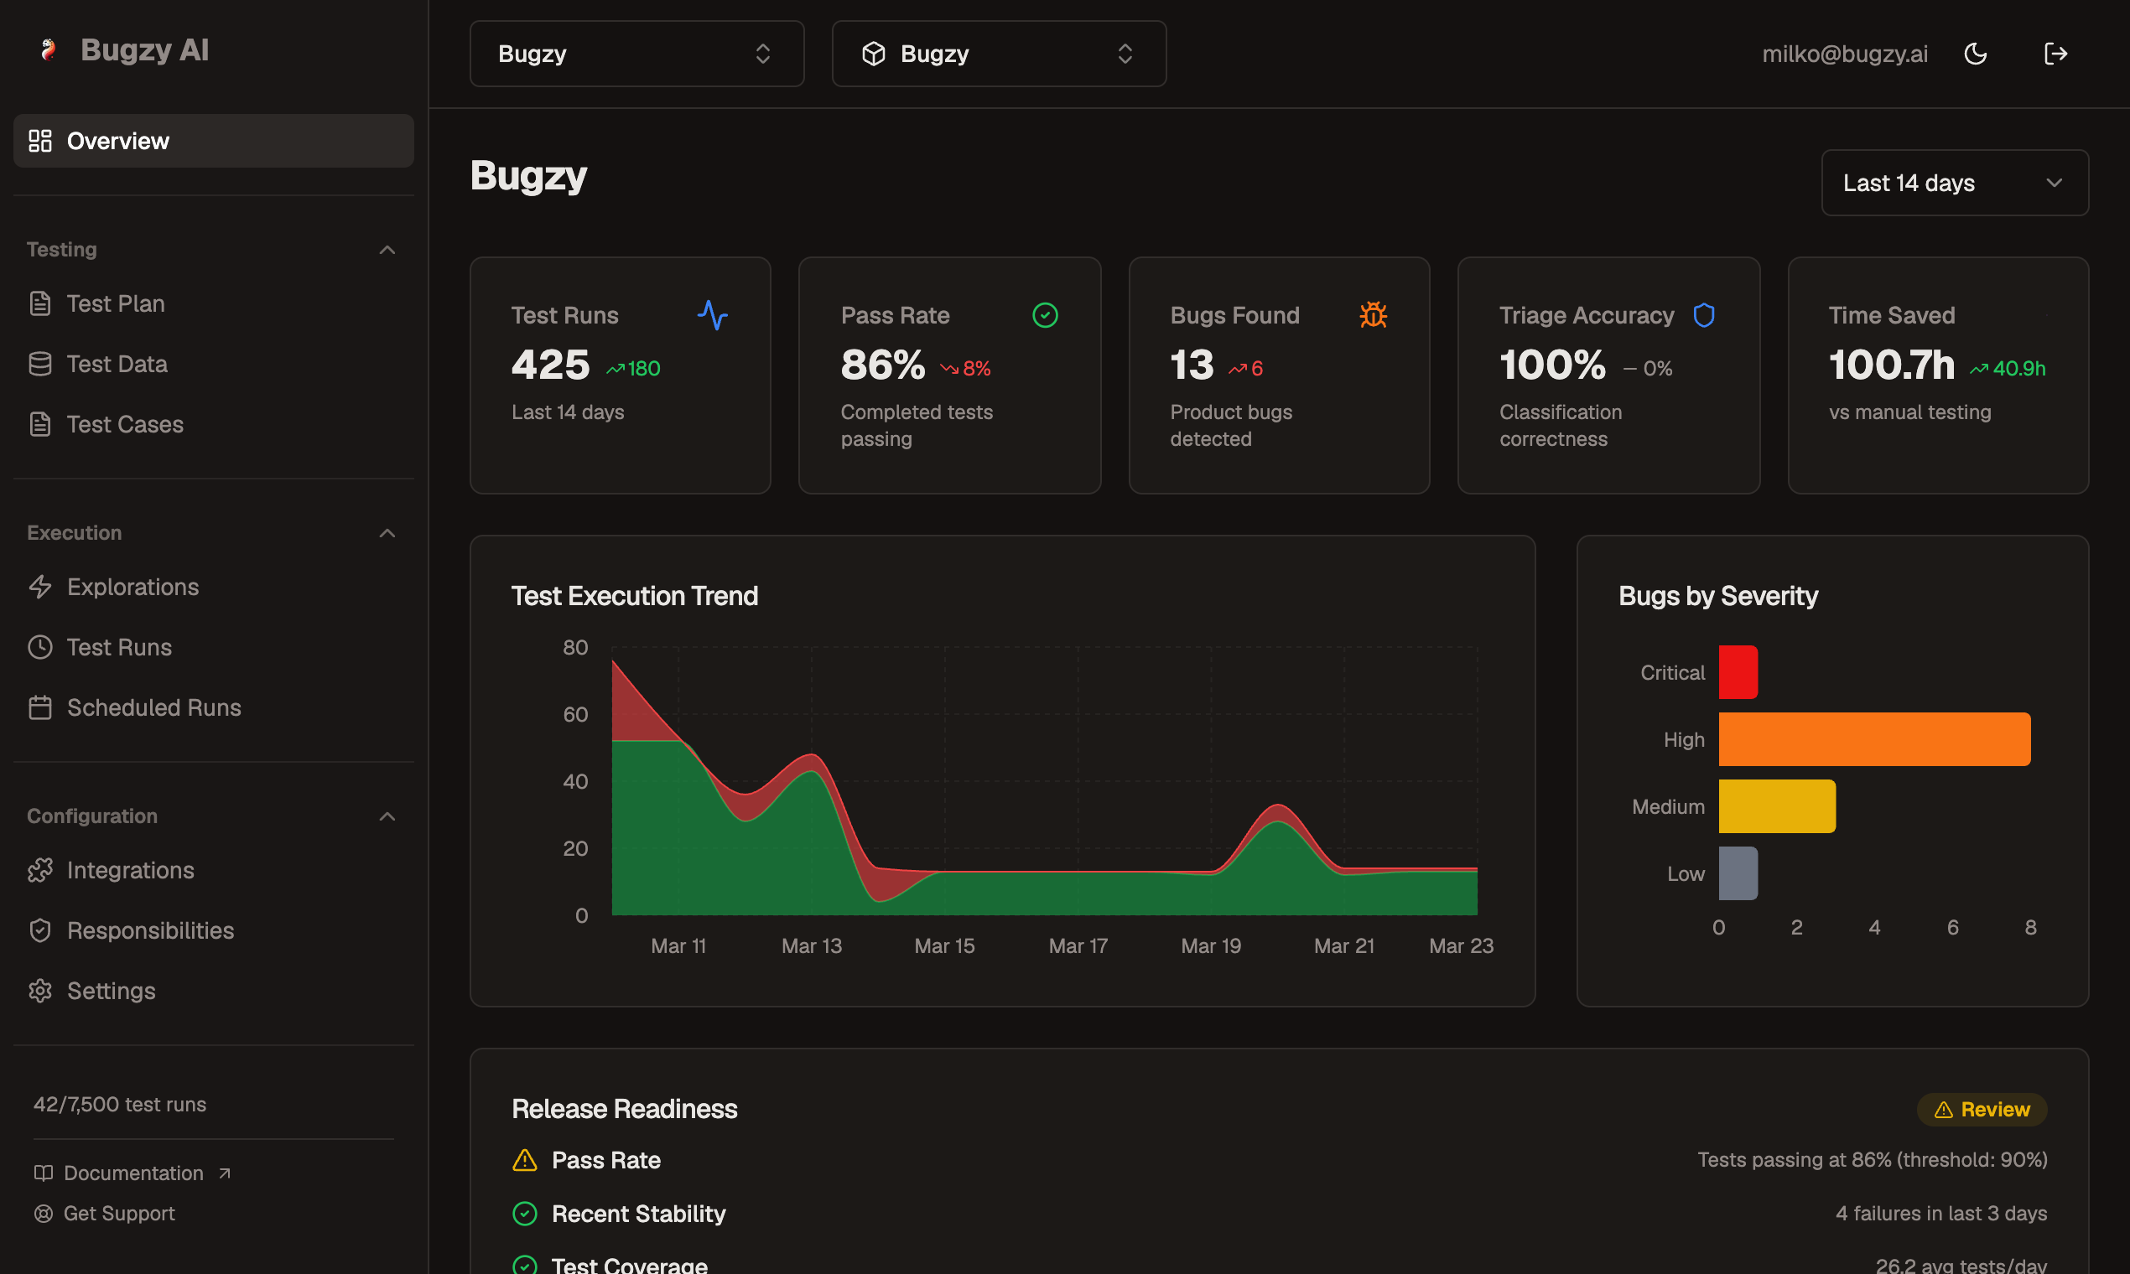Open the Last 14 days dropdown
Screen dimensions: 2130x1274
(1954, 183)
